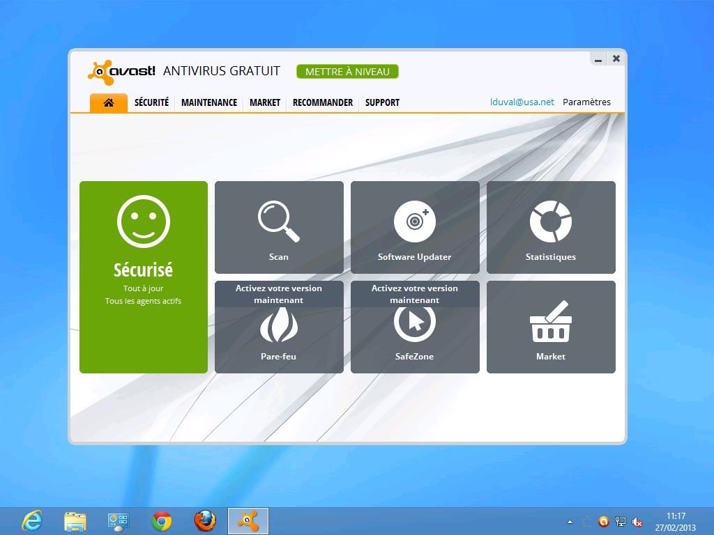Open the Statistiques tile
The image size is (714, 535).
point(551,227)
